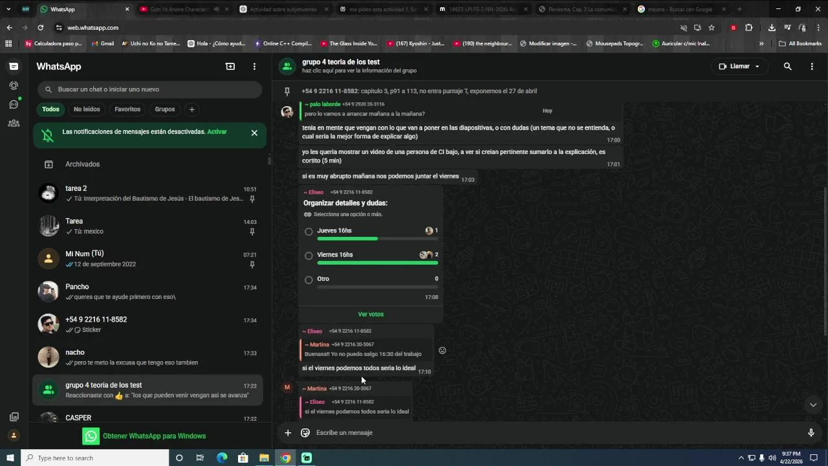Click Jueves 16hs poll progress bar
Viewport: 828px width, 466px height.
point(377,239)
